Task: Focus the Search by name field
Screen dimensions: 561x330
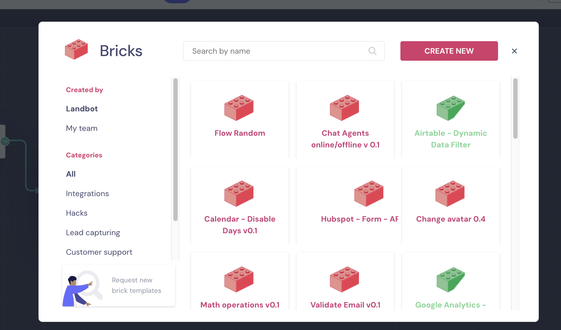Action: tap(284, 51)
